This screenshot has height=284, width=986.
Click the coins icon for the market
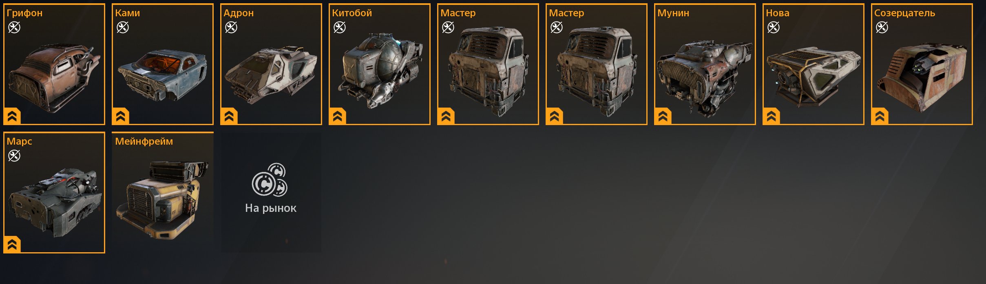click(x=270, y=180)
